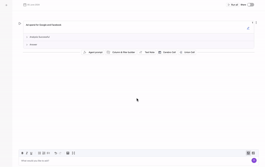Open the three-dot cell options menu
265x167 pixels.
click(x=256, y=23)
